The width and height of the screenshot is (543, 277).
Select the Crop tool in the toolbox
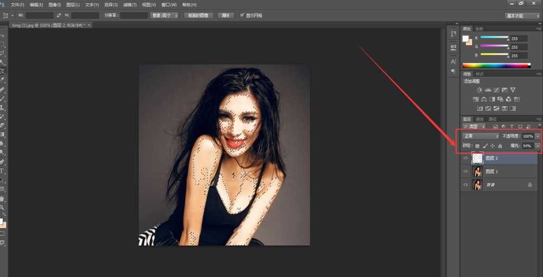[3, 71]
